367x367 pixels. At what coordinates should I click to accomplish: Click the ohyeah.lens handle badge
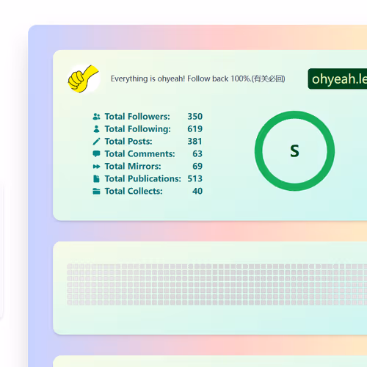[x=338, y=79]
